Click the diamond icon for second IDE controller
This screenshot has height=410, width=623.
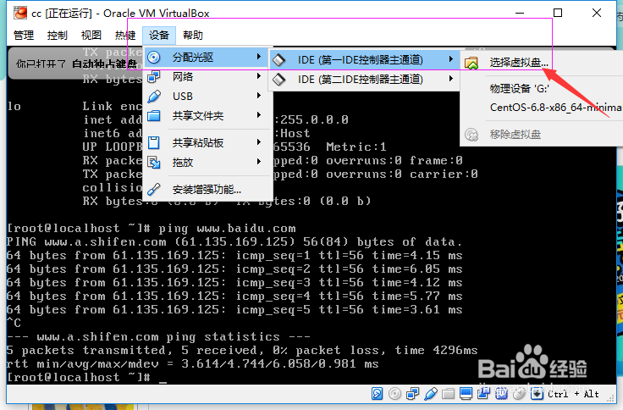[279, 80]
